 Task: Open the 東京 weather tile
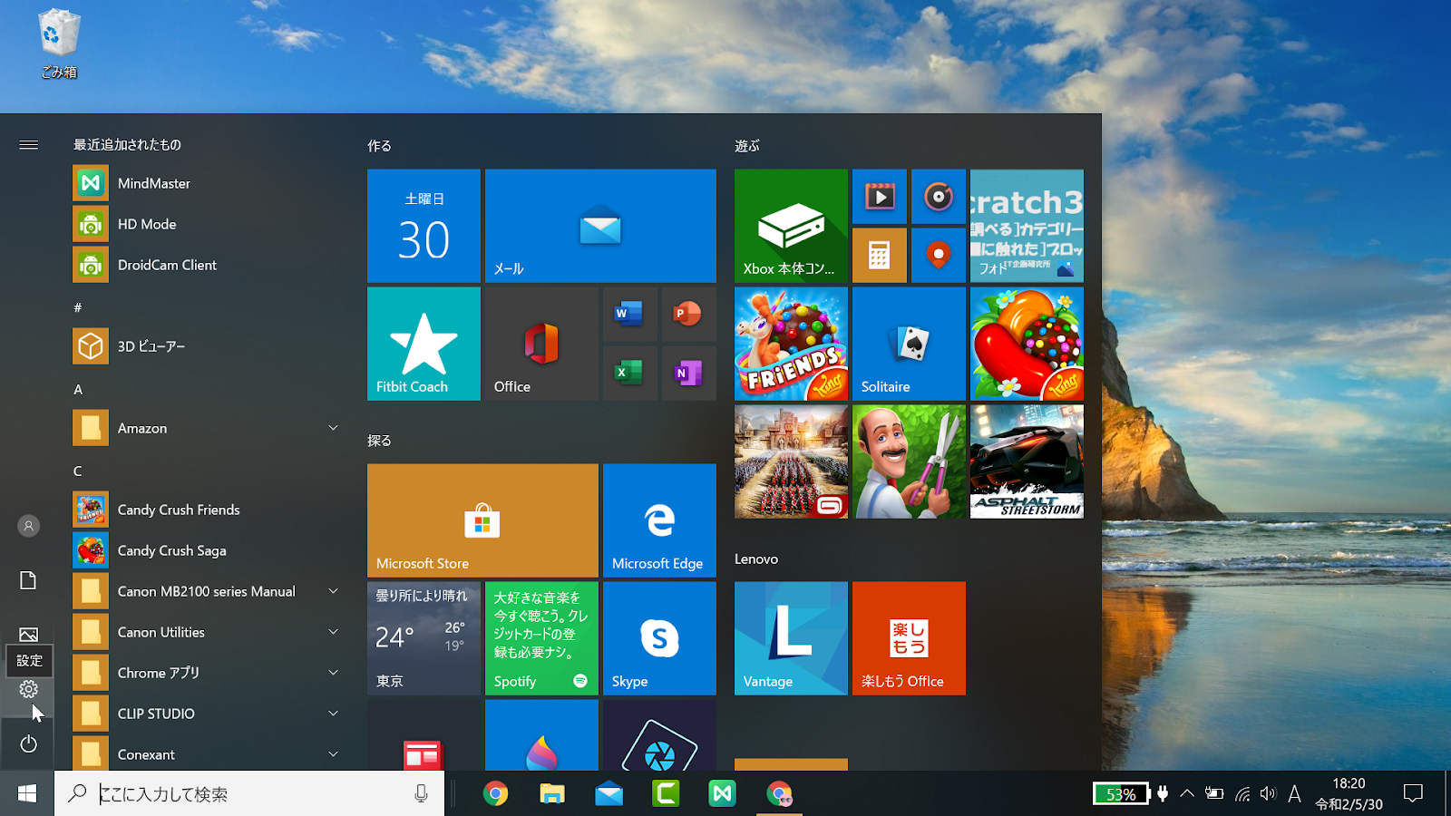coord(424,638)
